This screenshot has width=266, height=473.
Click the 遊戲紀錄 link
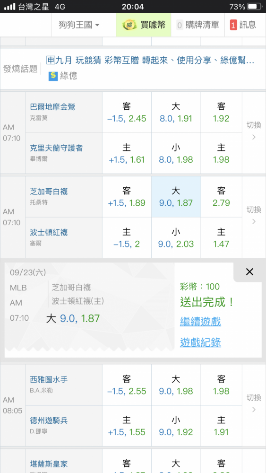pos(200,342)
